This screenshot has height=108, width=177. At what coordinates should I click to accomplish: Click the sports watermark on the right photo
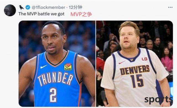(158, 100)
